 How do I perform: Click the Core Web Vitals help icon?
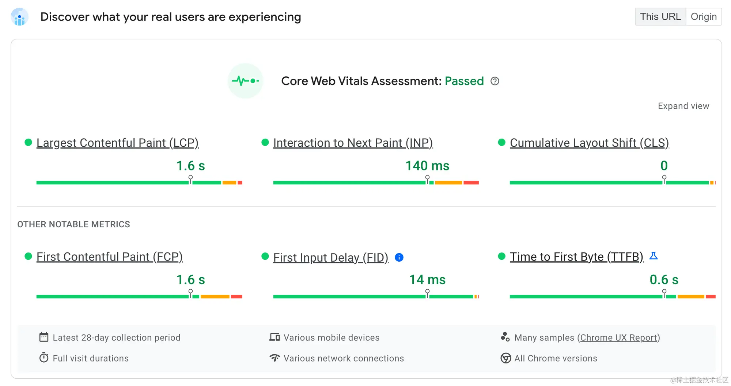coord(495,81)
